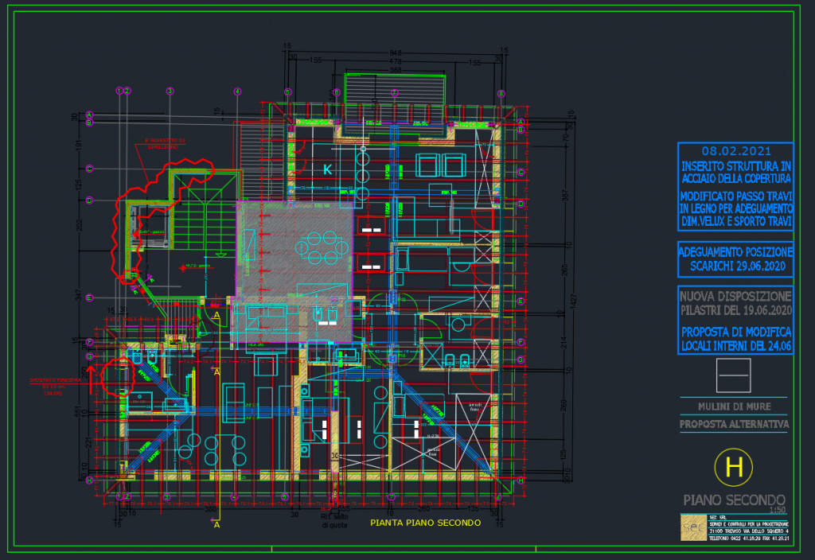Select the PIANO SECONDO sheet title text
815x560 pixels.
(x=734, y=500)
